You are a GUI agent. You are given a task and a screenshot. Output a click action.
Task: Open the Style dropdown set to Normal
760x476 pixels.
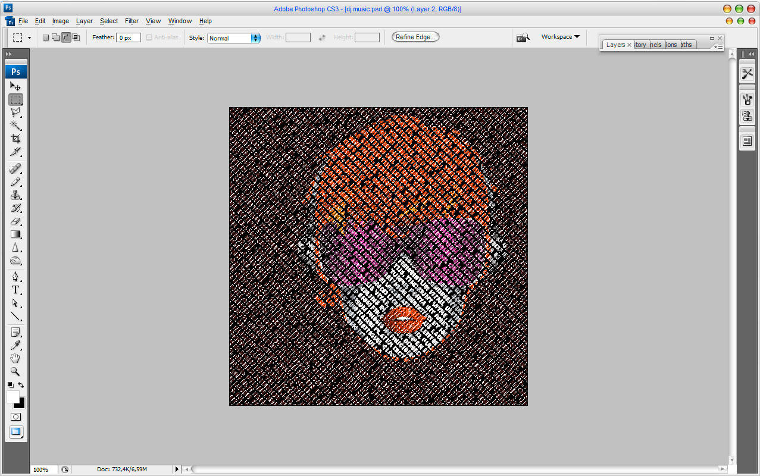234,38
